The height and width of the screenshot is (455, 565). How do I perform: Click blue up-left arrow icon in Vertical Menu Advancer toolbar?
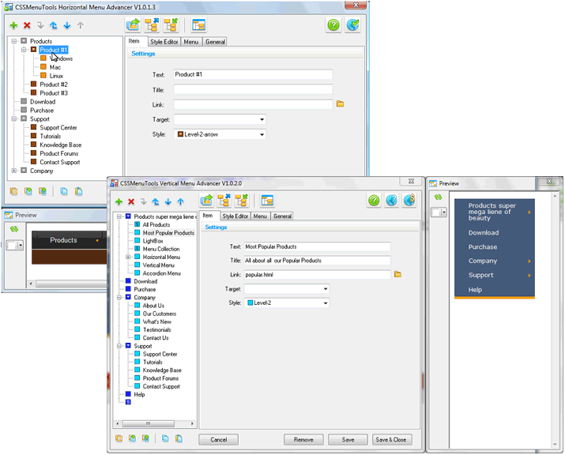tap(156, 201)
